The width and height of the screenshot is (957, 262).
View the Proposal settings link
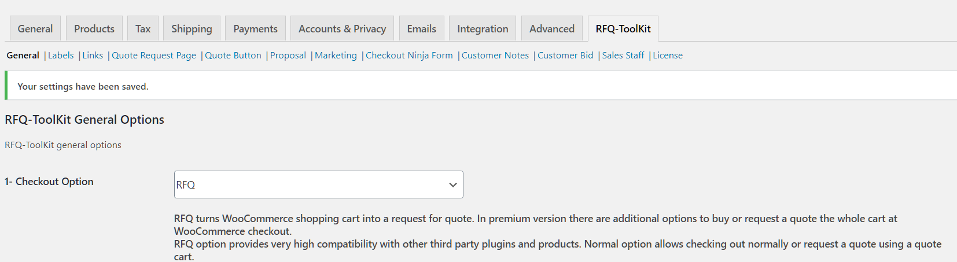[x=288, y=56]
